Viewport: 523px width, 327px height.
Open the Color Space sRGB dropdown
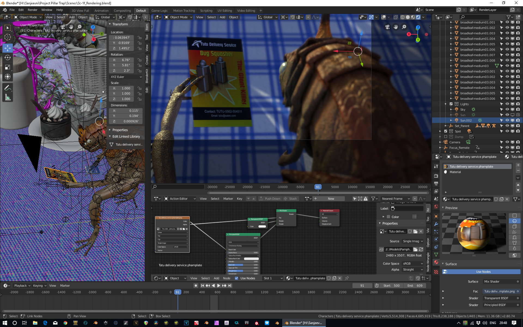tap(412, 264)
